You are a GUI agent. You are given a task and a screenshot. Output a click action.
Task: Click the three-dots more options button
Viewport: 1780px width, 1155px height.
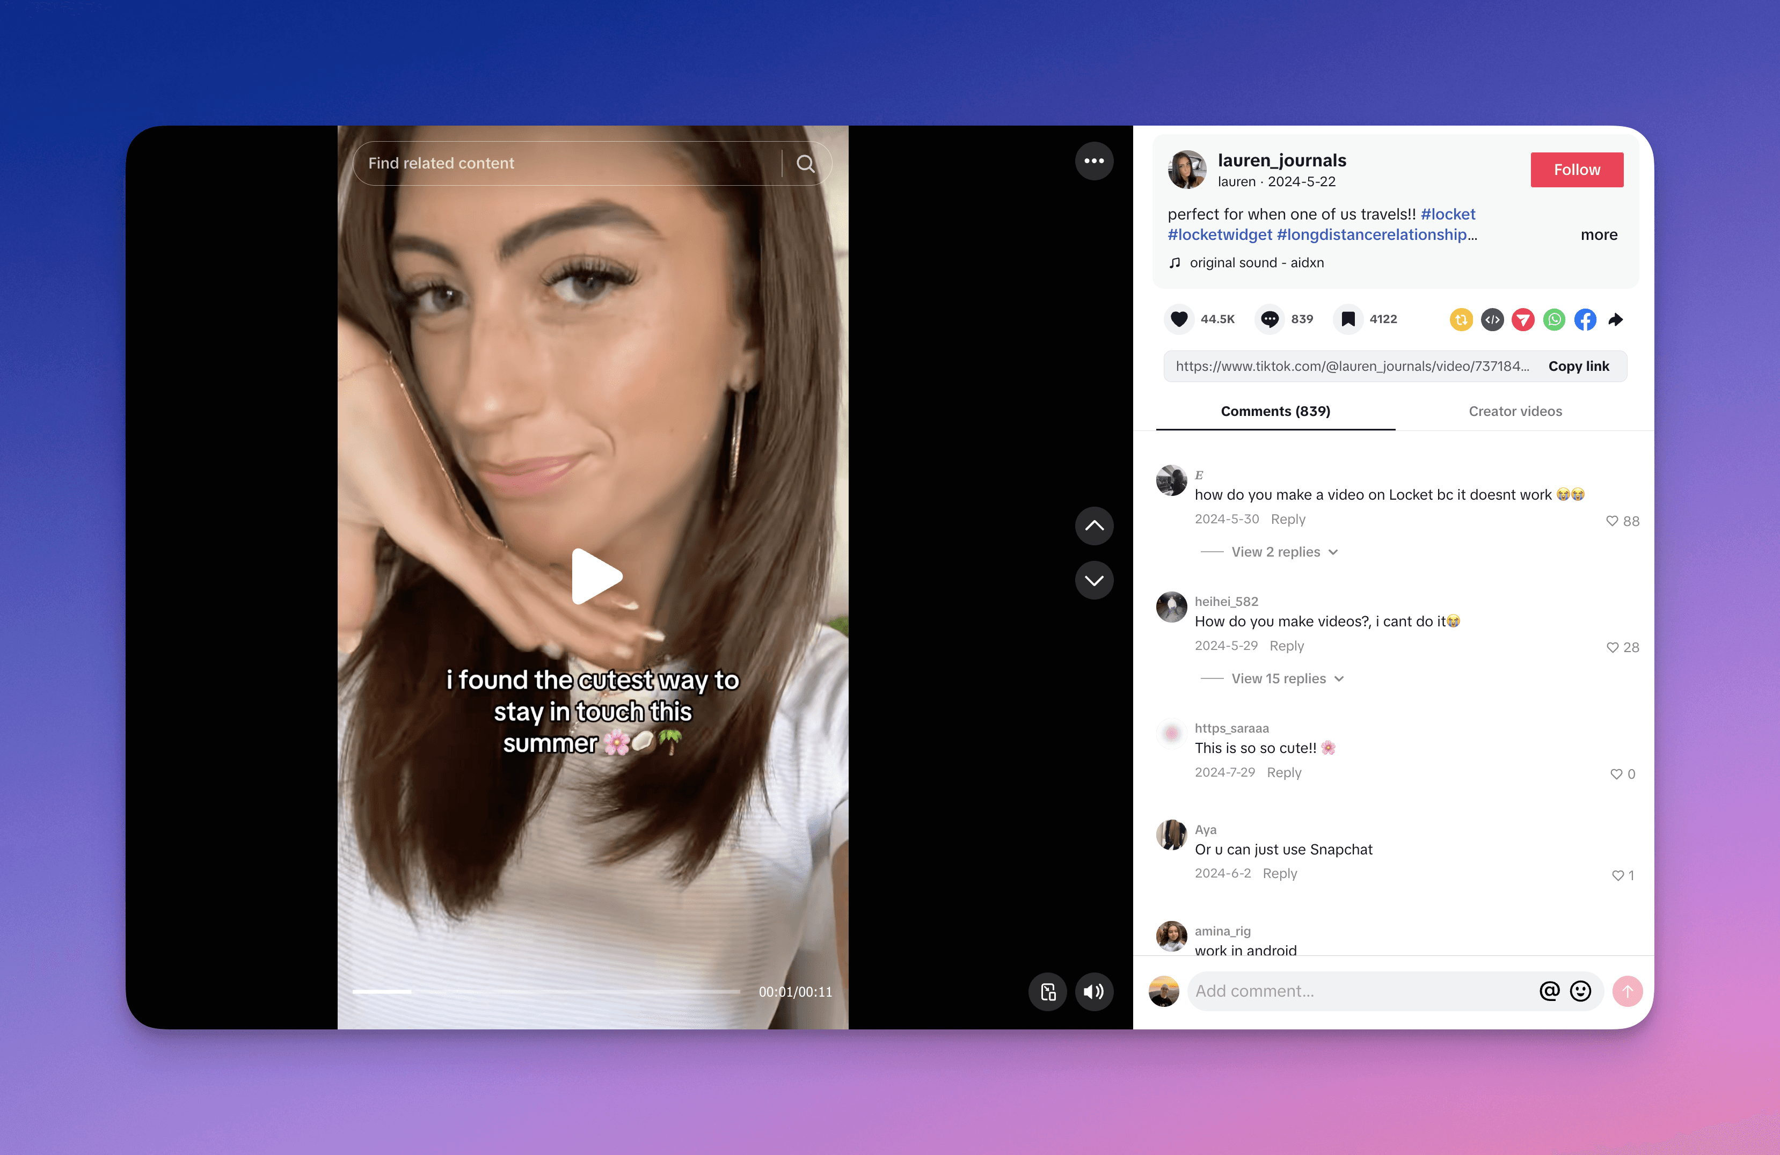point(1093,160)
